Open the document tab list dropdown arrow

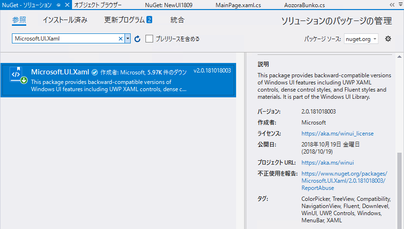[x=400, y=5]
